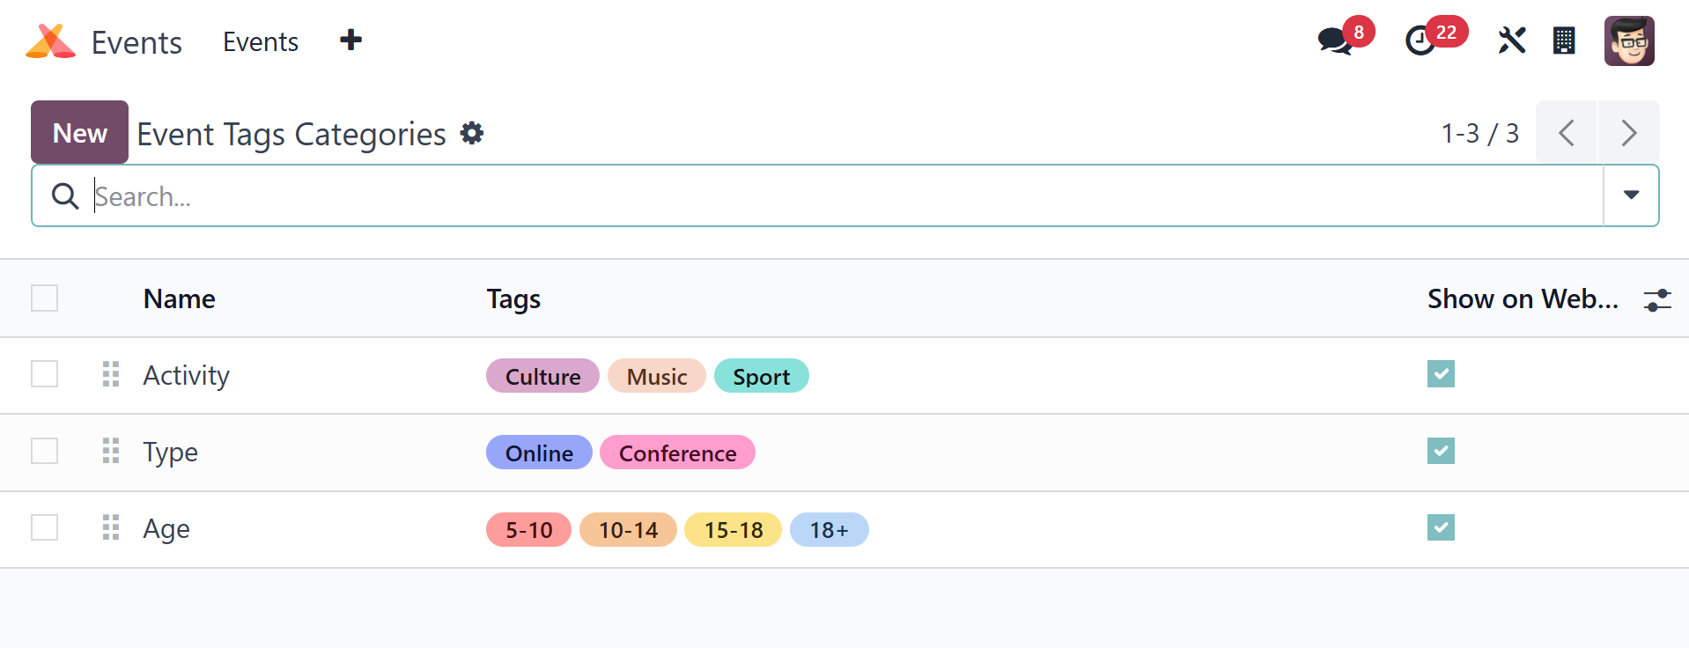Open the Events menu item
The image size is (1689, 648).
tap(261, 41)
